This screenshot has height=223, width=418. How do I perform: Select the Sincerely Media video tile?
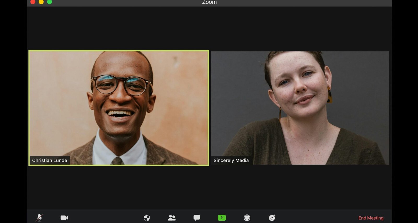300,108
